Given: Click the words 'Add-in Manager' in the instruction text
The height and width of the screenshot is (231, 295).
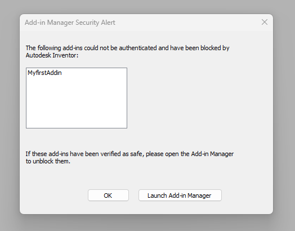Looking at the screenshot, I should click(212, 154).
